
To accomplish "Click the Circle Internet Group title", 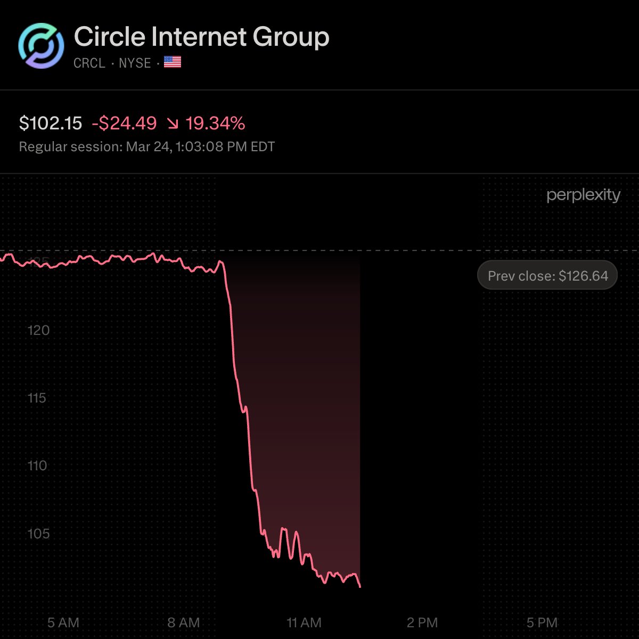I will coord(201,37).
